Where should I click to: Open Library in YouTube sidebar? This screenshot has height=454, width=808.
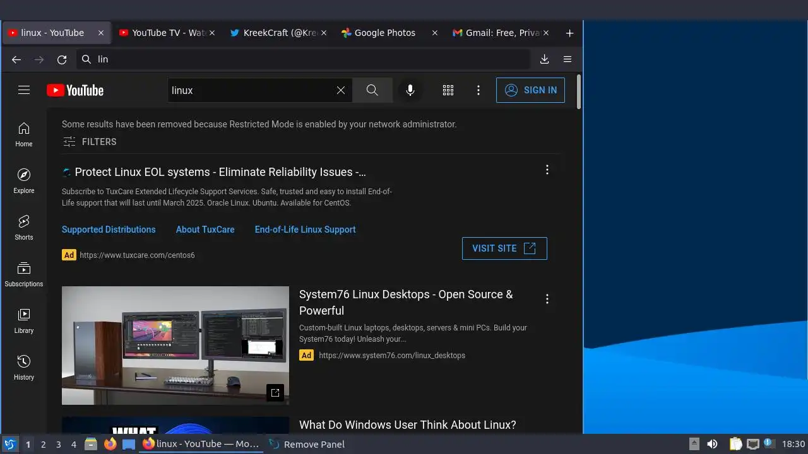pyautogui.click(x=24, y=322)
